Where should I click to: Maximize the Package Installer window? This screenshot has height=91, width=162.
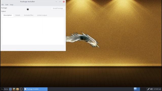60,2
